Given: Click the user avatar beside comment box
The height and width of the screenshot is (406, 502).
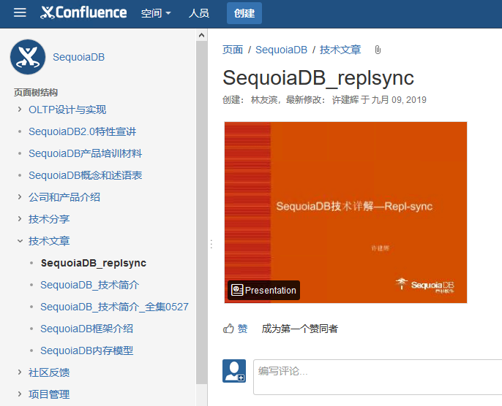Looking at the screenshot, I should 234,371.
